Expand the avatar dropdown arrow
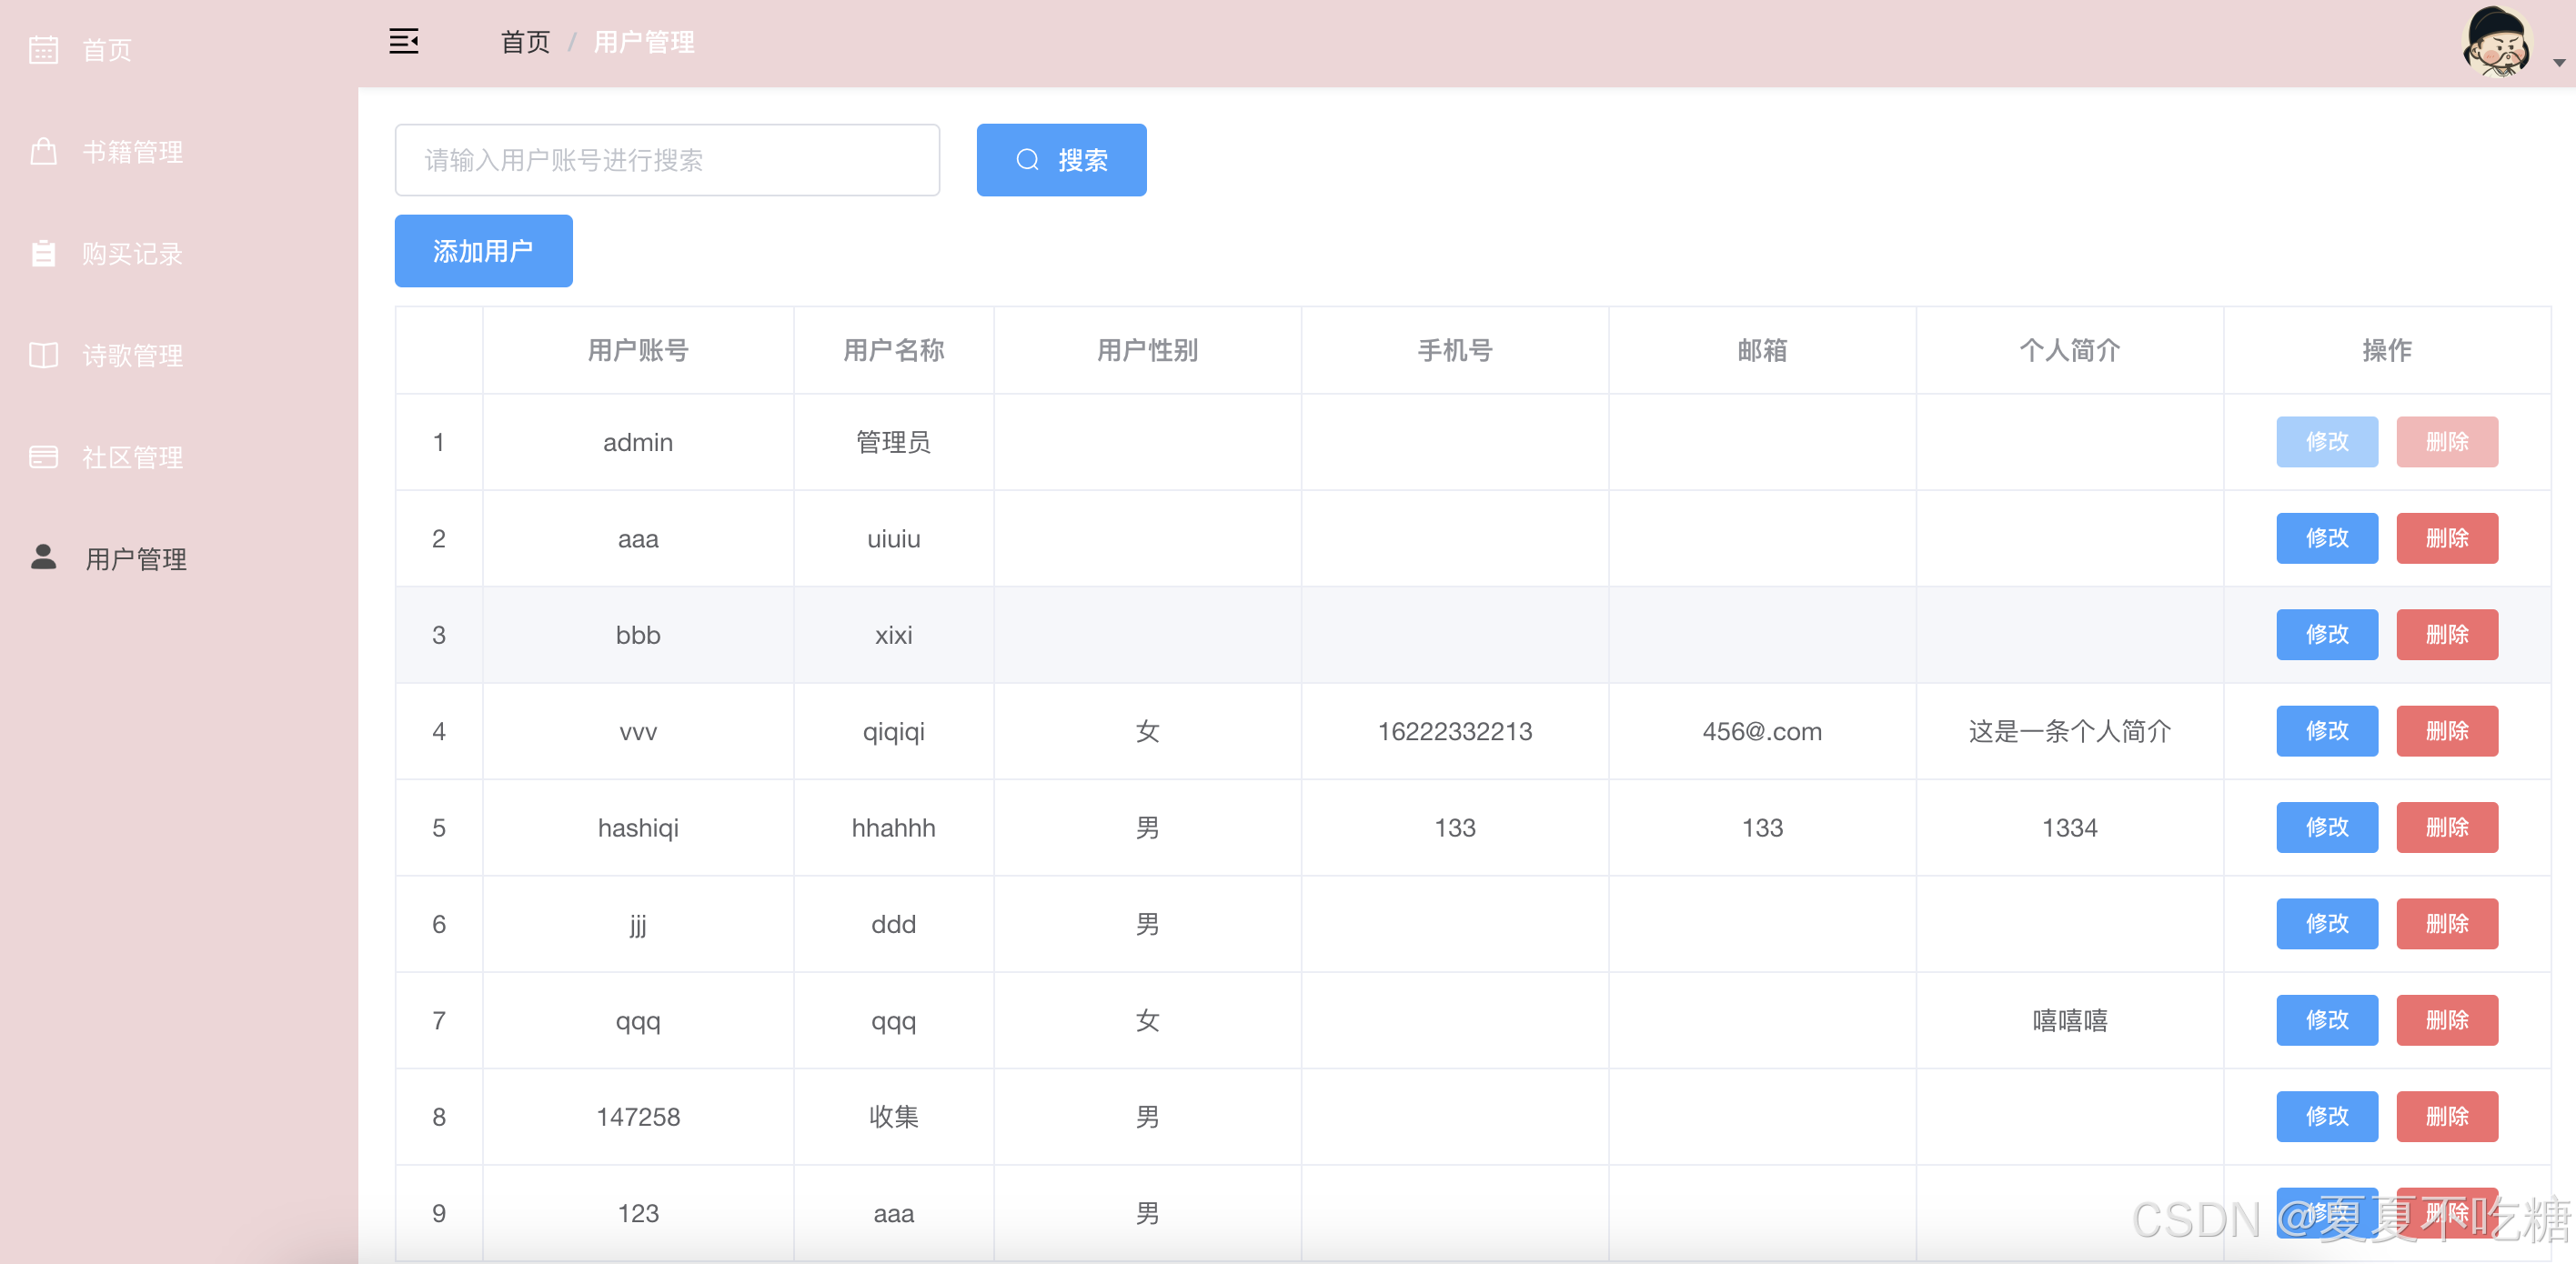Screen dimensions: 2576x1264 click(x=2558, y=63)
